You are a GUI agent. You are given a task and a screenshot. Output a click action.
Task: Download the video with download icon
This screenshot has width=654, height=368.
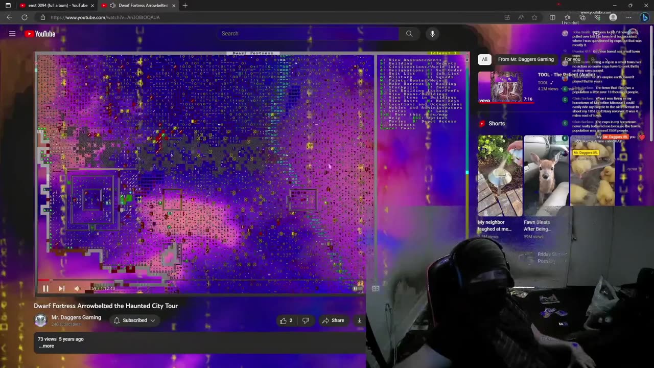point(359,320)
